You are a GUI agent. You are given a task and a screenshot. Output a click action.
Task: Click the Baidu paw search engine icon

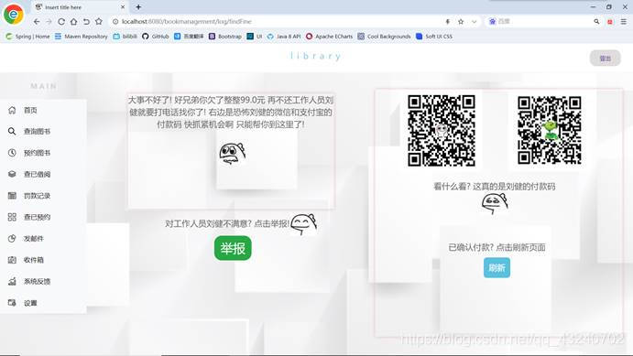[492, 21]
